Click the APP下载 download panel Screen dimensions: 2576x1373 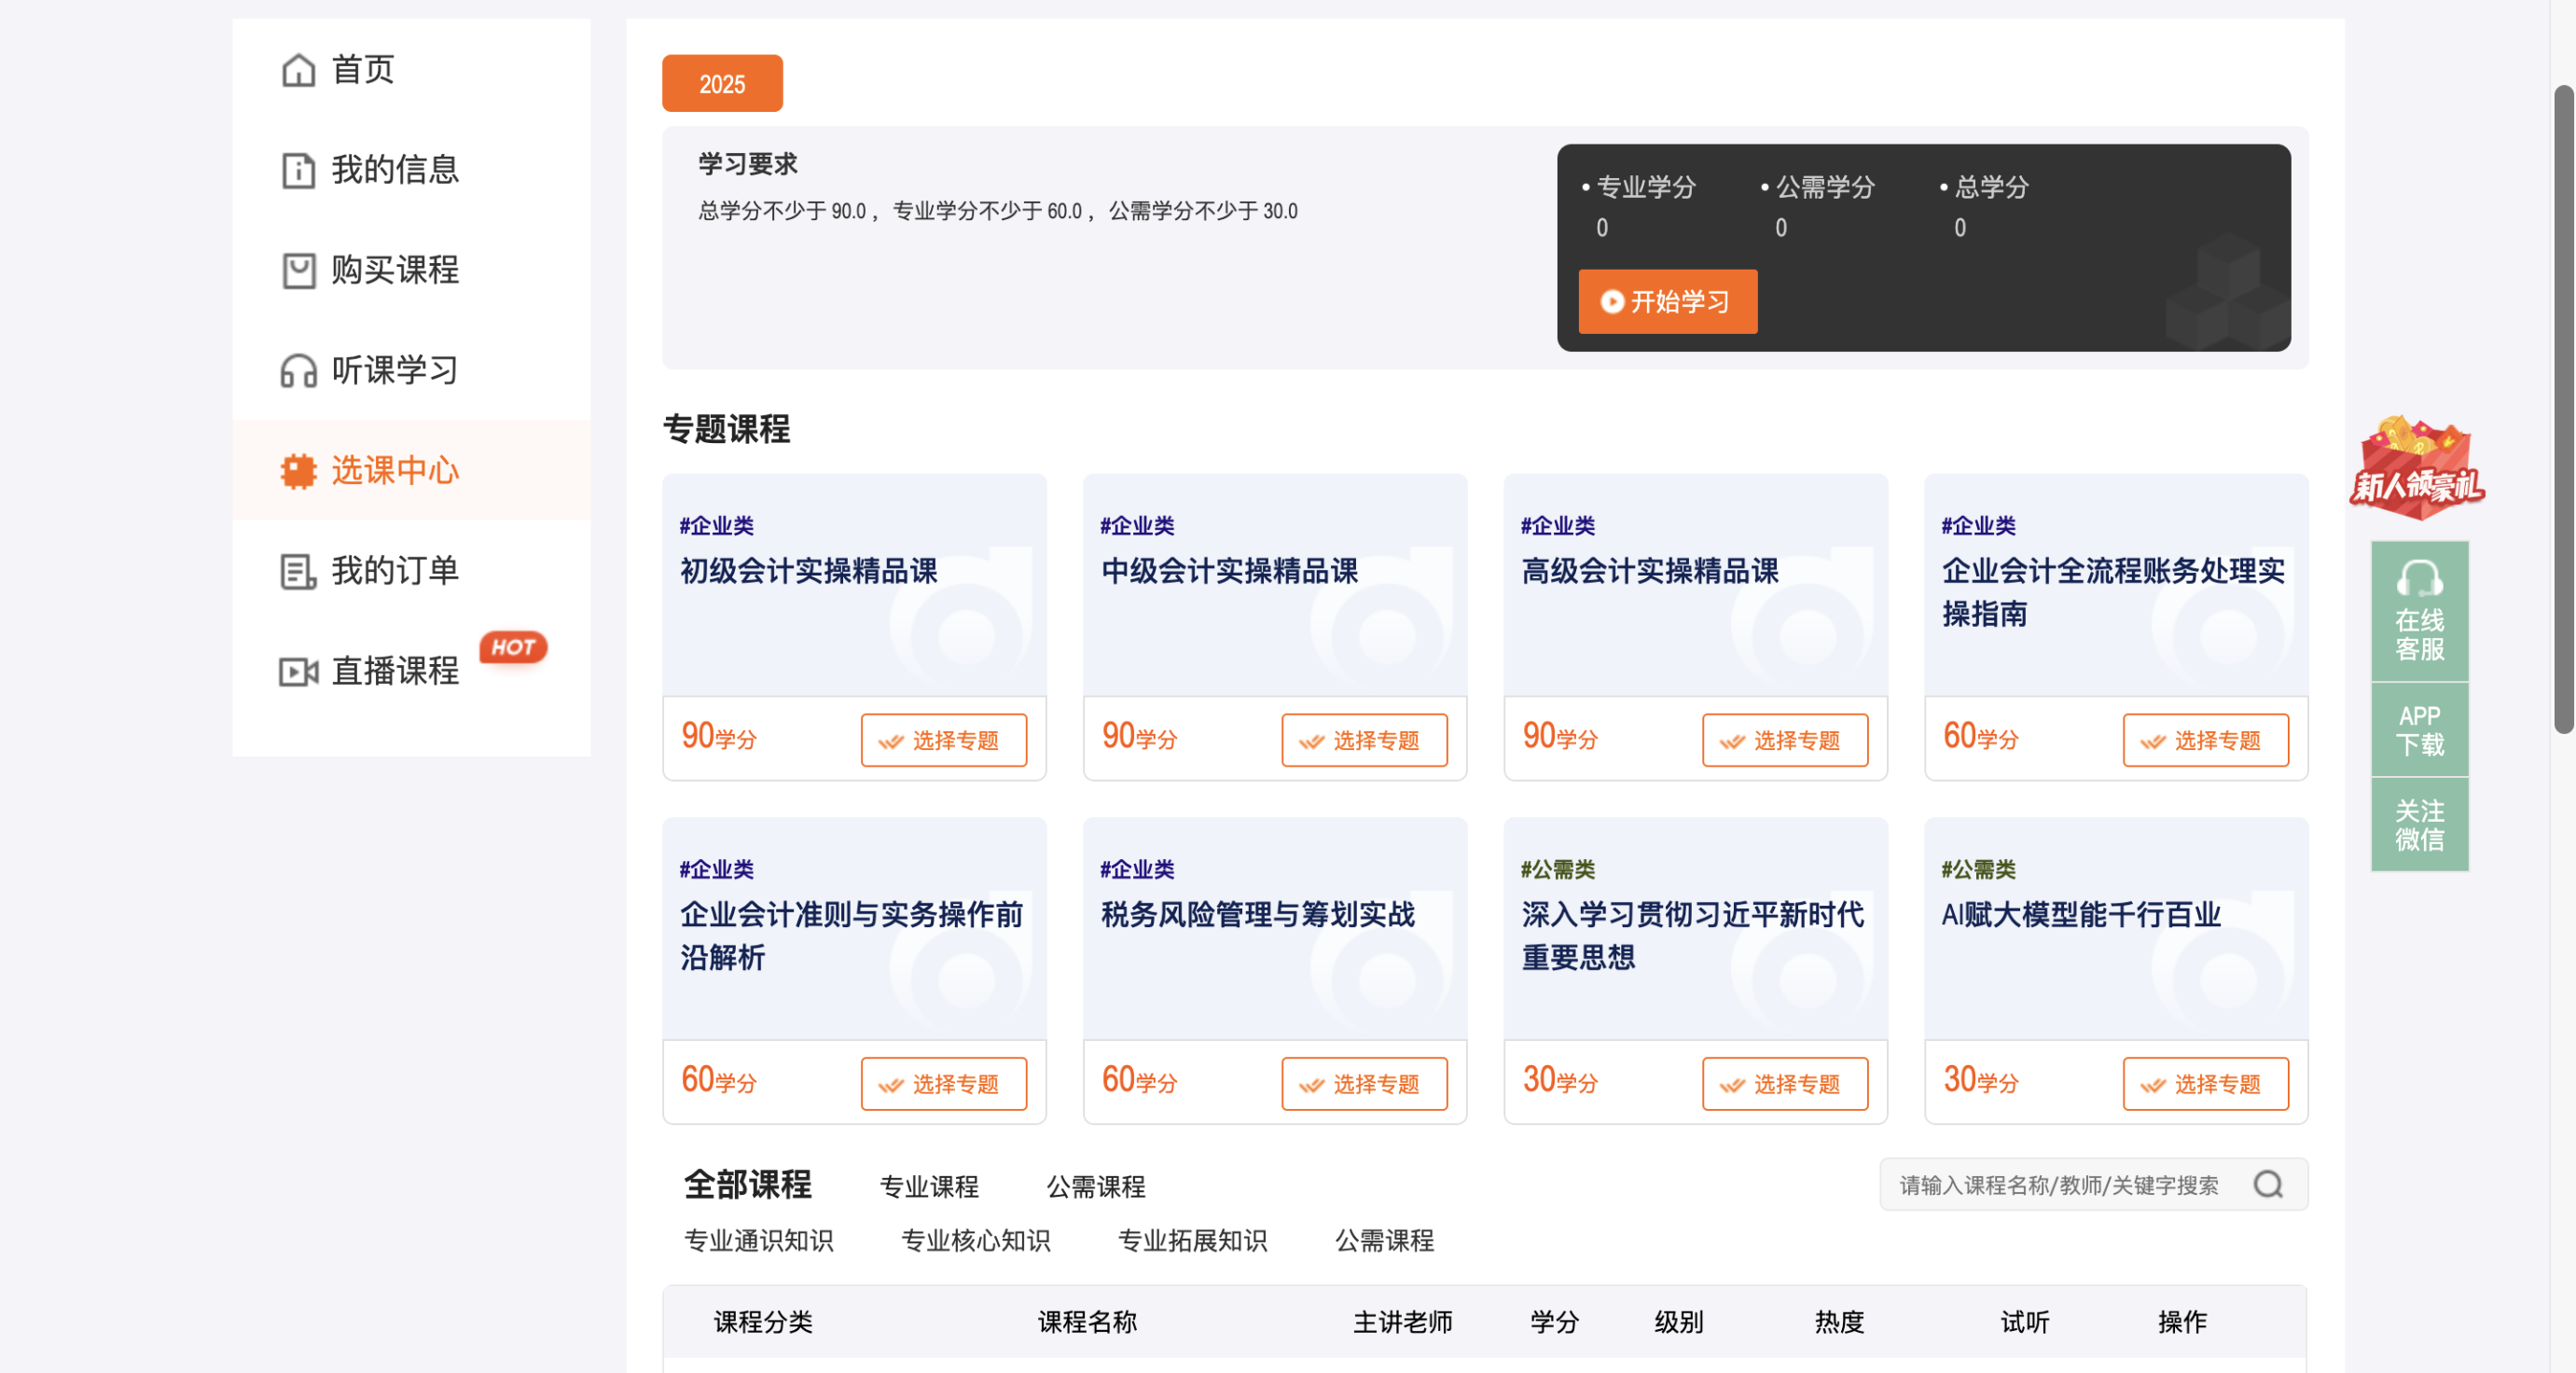[x=2419, y=728]
